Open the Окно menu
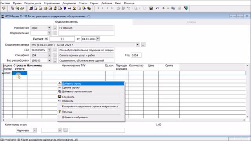The height and width of the screenshot is (141, 251). [x=118, y=3]
